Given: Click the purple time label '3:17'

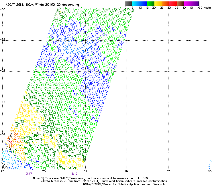Looking at the screenshot, I should coord(29,174).
